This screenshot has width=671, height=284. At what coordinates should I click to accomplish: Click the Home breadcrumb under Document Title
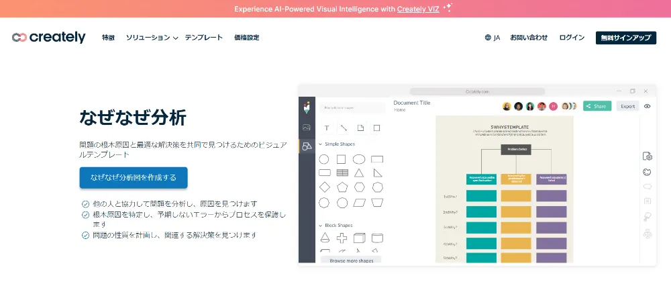pos(400,110)
